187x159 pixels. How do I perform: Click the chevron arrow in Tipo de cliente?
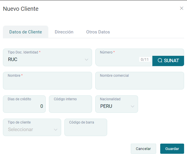click(x=56, y=130)
